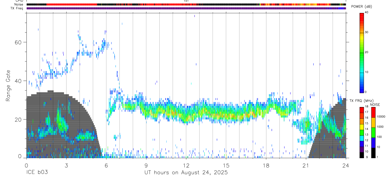Screen dimensions: 389x179
Task: Click the POWER (dB) legend title
Action: coord(361,7)
